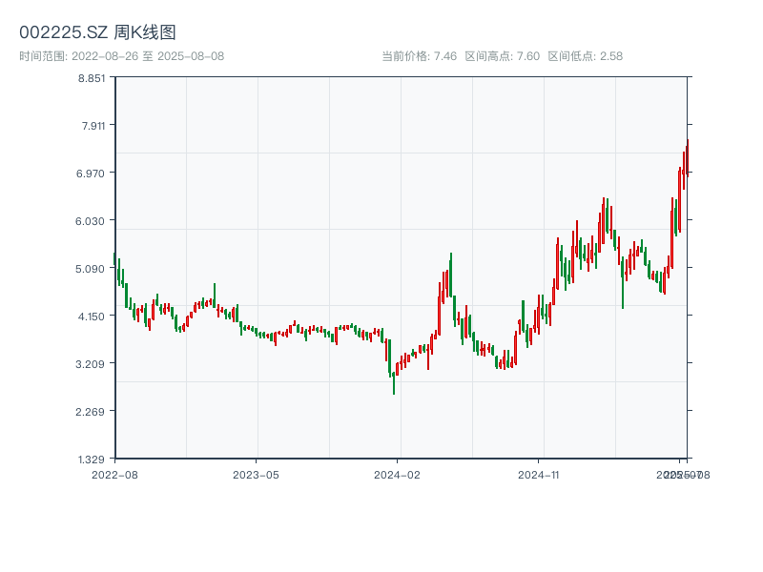Click the 002225.SZ 周K线图 chart title
This screenshot has height=572, width=763.
tap(97, 33)
